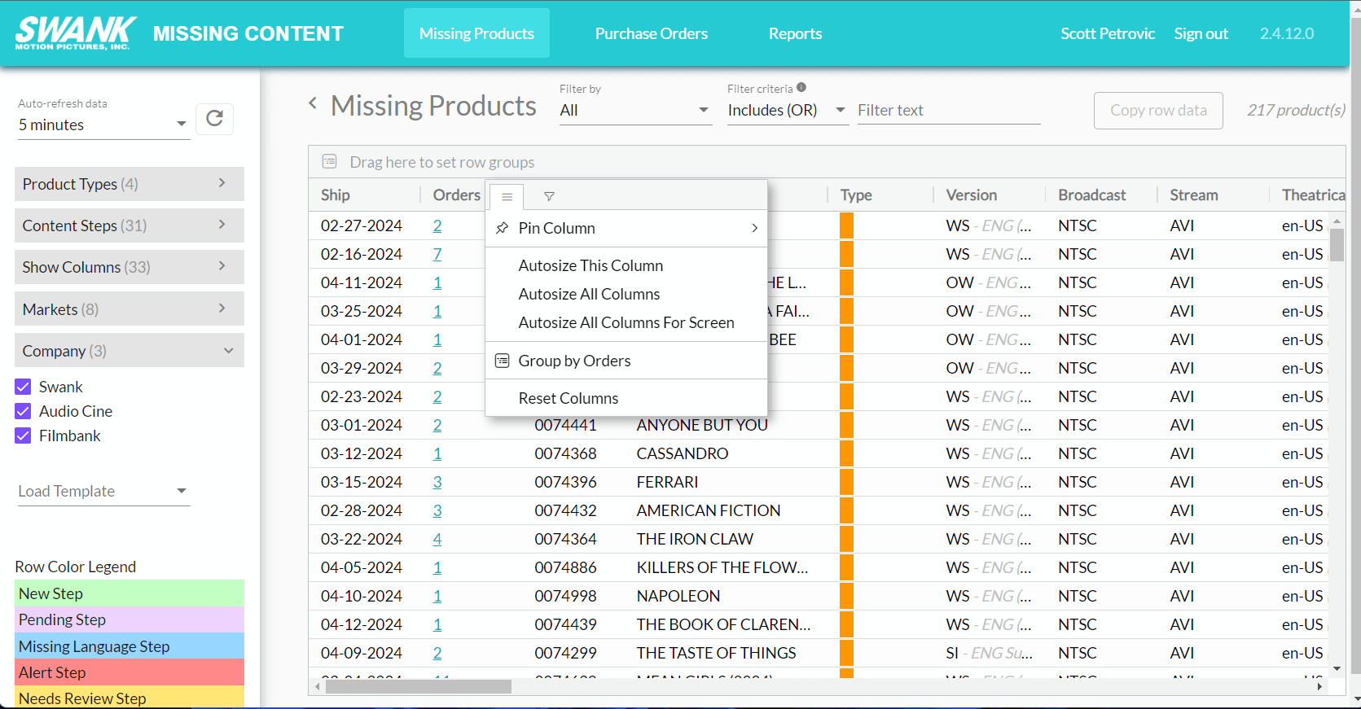Choose Autosize All Columns menu item
Image resolution: width=1361 pixels, height=709 pixels.
coord(589,294)
